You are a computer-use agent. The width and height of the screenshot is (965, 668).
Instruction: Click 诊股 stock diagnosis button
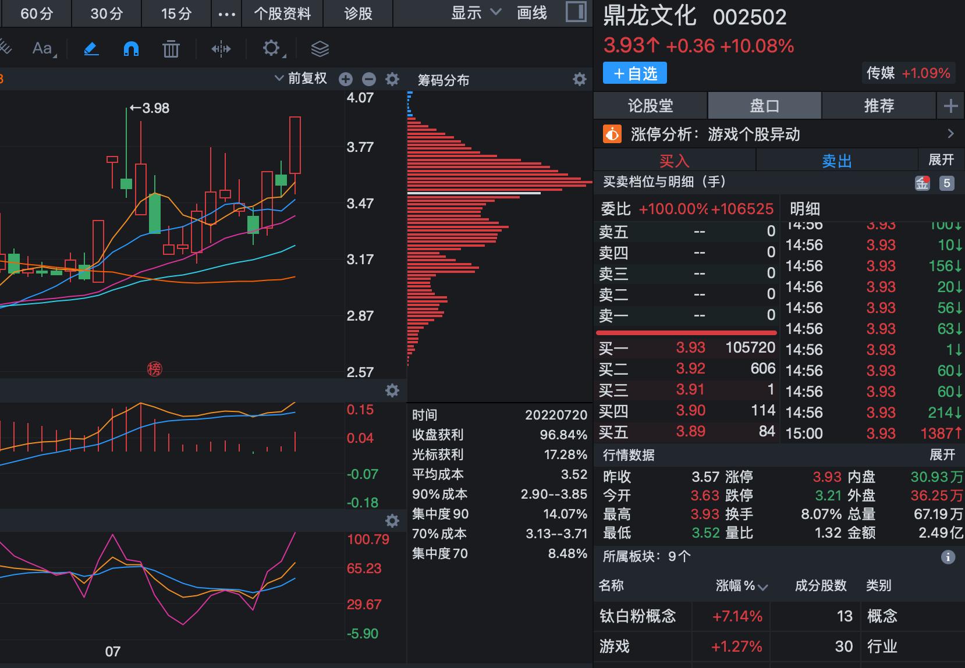click(358, 14)
